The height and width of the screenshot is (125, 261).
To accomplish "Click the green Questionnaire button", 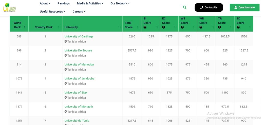I will 244,8.
